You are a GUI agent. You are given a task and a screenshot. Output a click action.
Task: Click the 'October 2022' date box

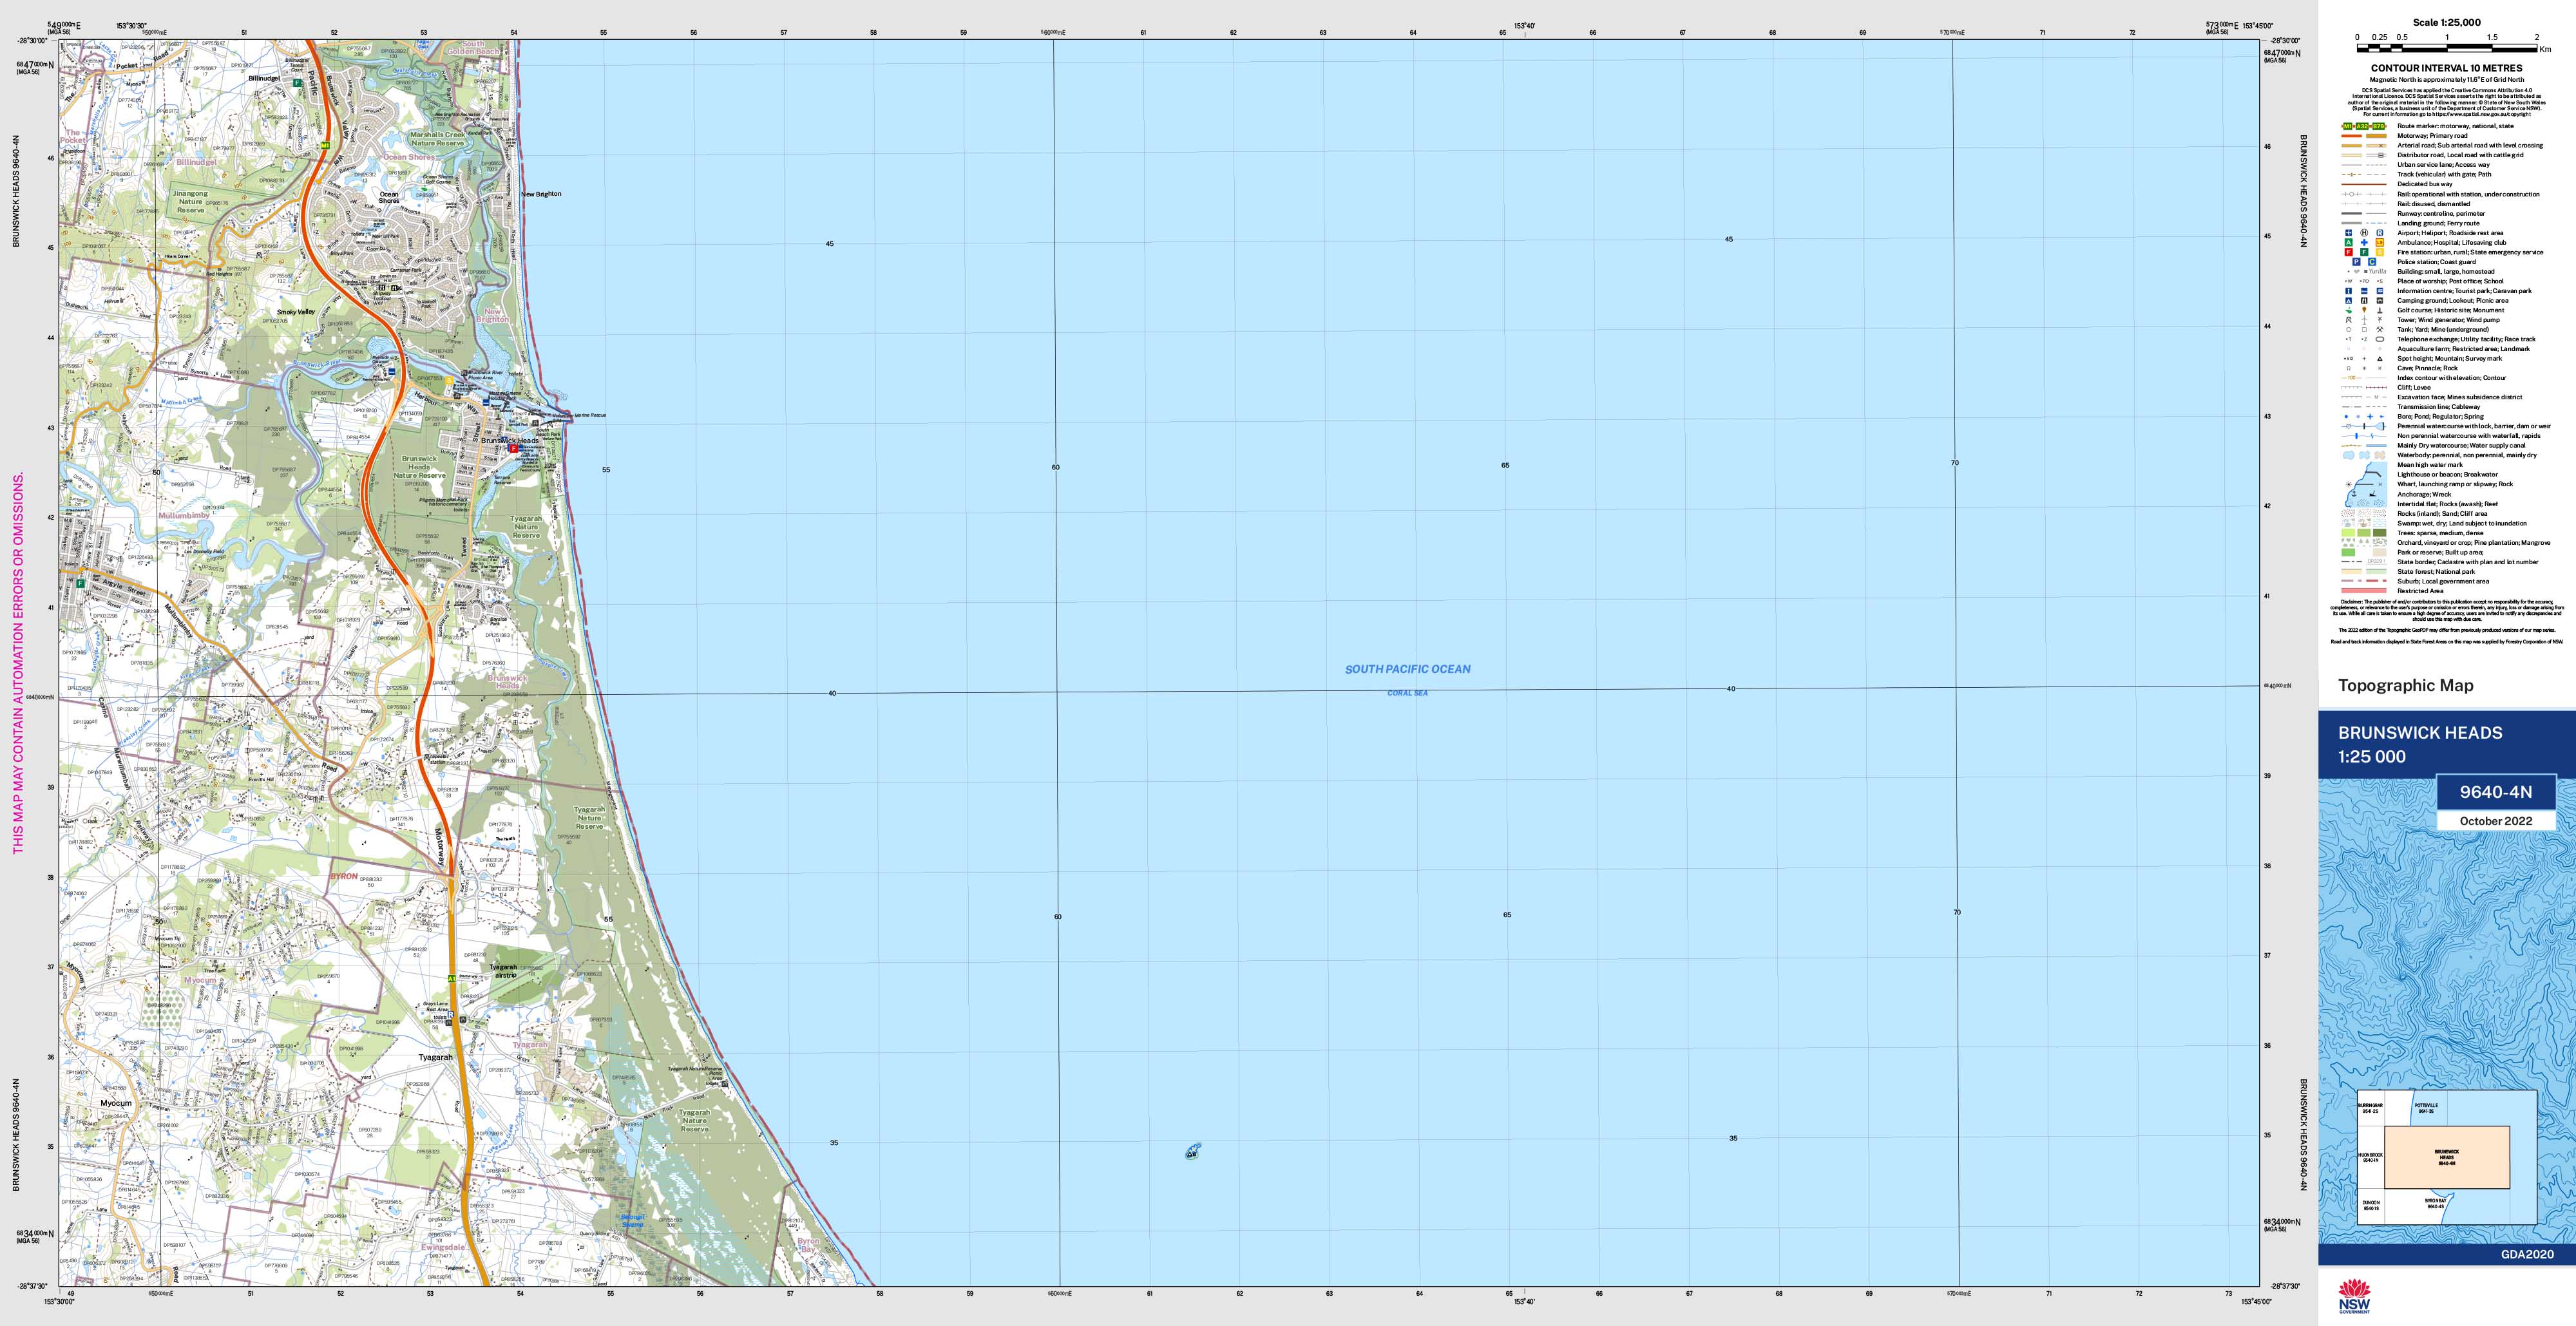(x=2496, y=821)
